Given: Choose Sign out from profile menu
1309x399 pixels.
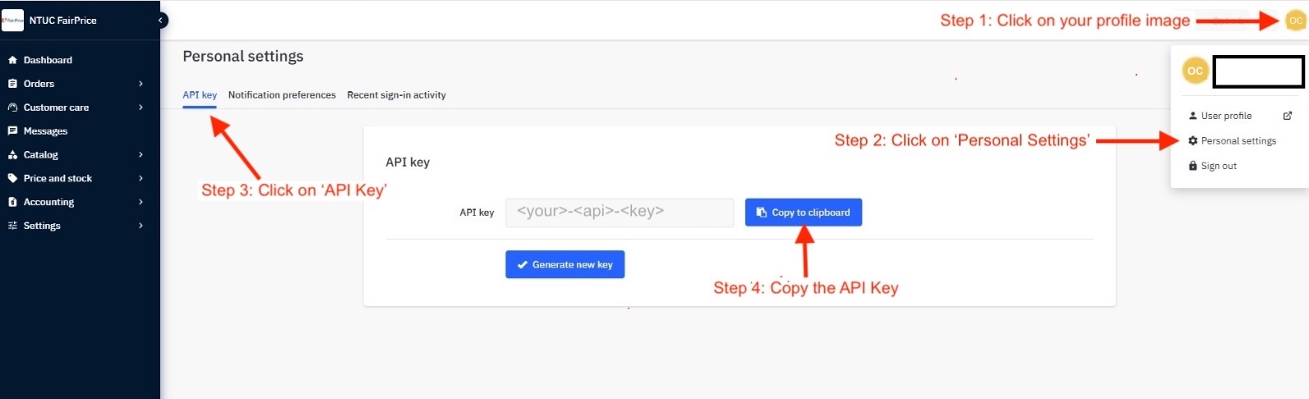Looking at the screenshot, I should [1218, 166].
